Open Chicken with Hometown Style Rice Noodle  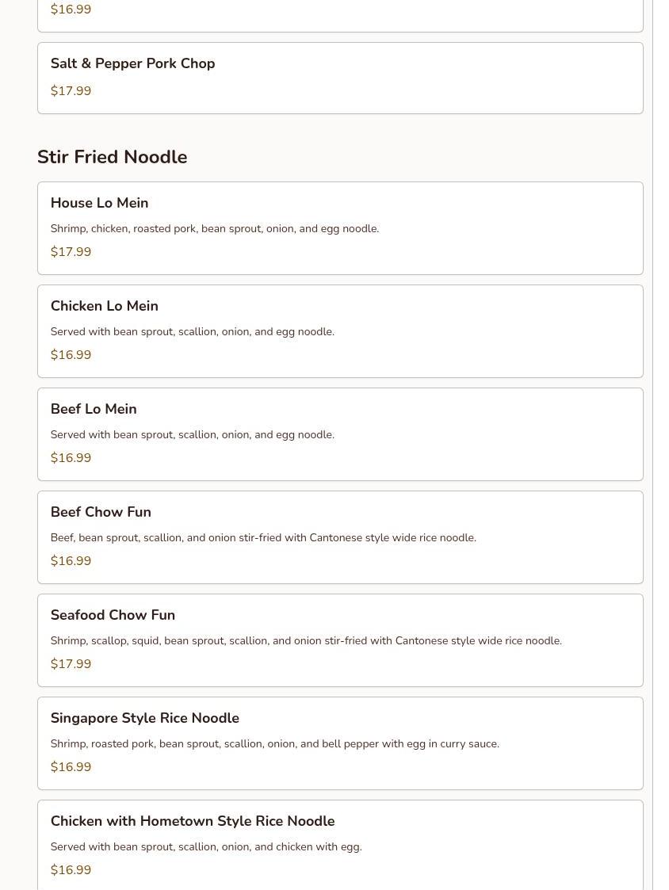(x=193, y=822)
